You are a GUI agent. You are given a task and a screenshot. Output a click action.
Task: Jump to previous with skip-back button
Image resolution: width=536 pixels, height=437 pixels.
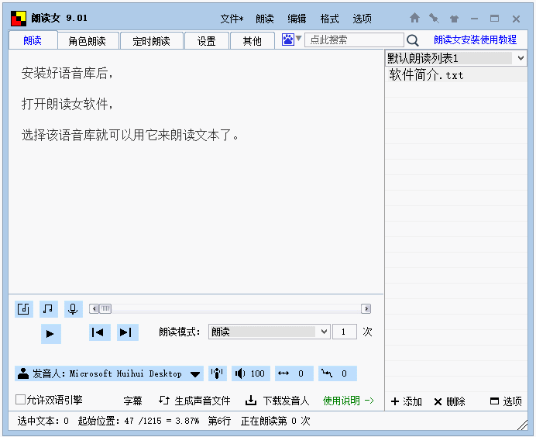pyautogui.click(x=99, y=332)
